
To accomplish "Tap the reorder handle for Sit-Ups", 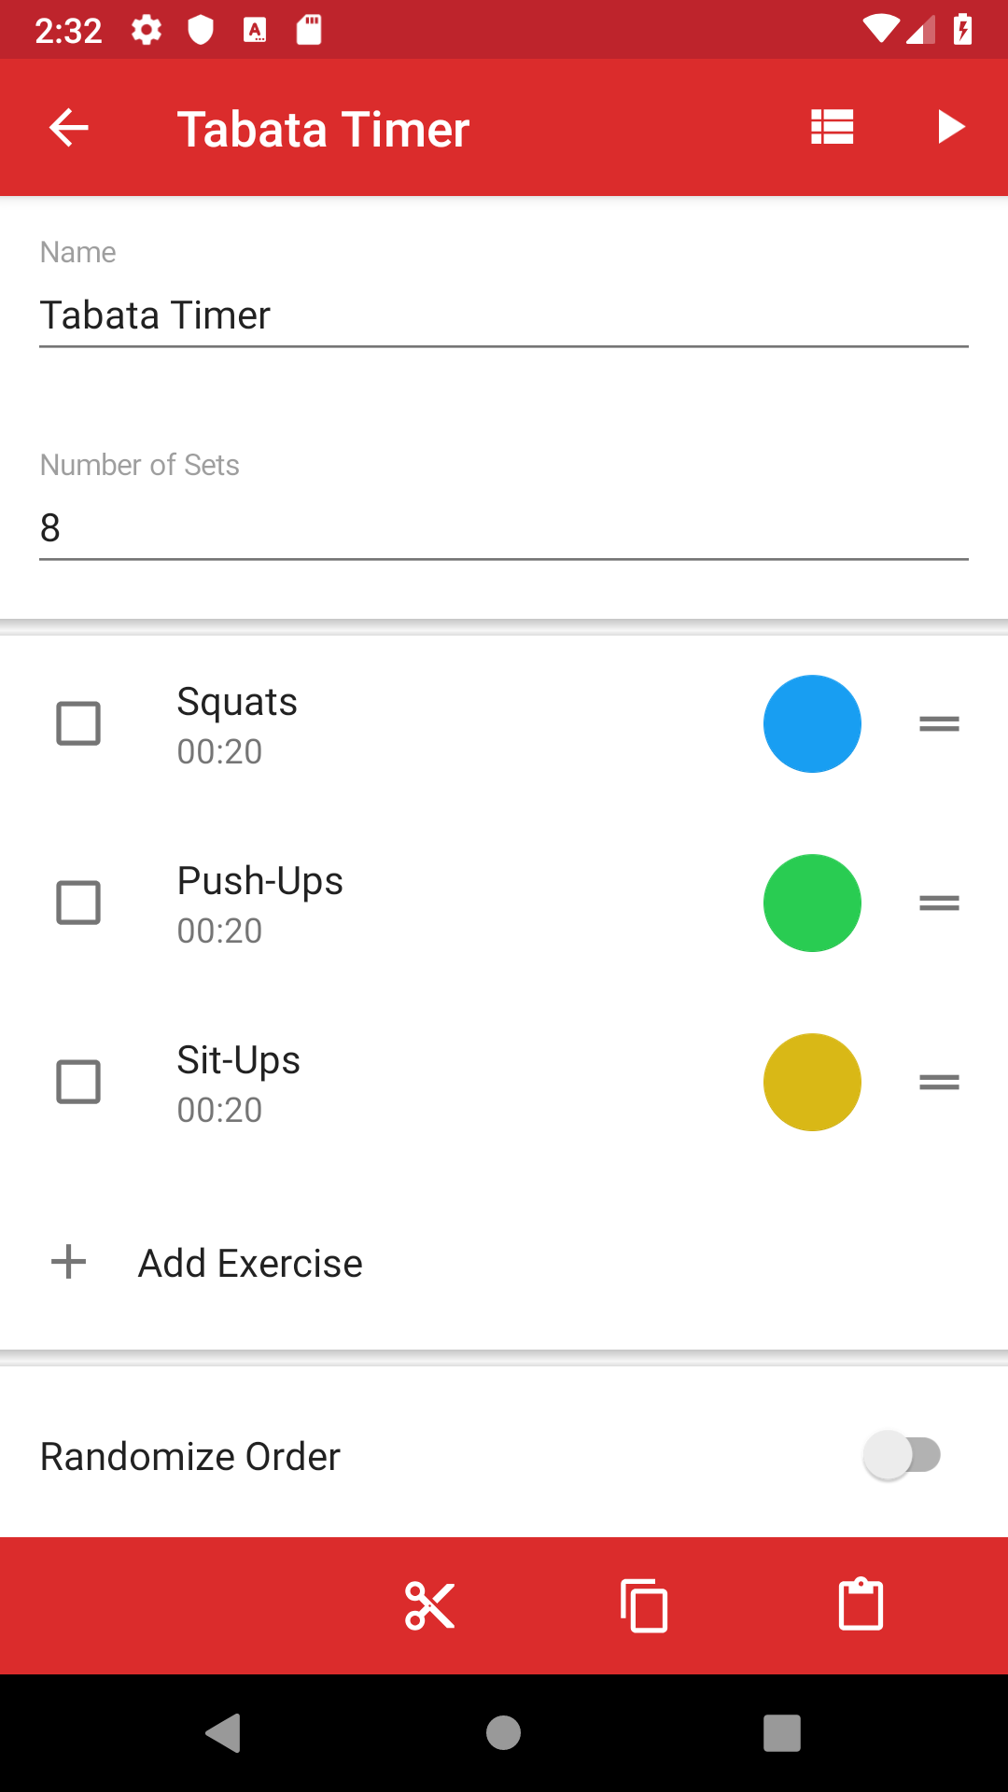I will click(939, 1082).
